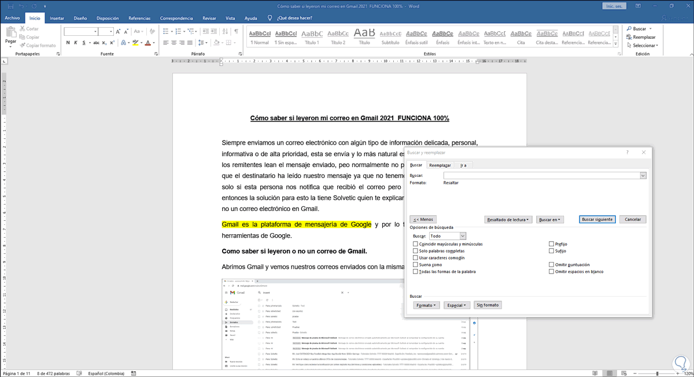Image resolution: width=694 pixels, height=377 pixels.
Task: Toggle show paragraph marks (¶)
Action: pyautogui.click(x=236, y=31)
